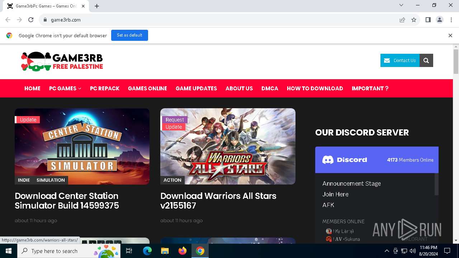This screenshot has width=459, height=258.
Task: Open Chrome three-dot menu
Action: 451,20
